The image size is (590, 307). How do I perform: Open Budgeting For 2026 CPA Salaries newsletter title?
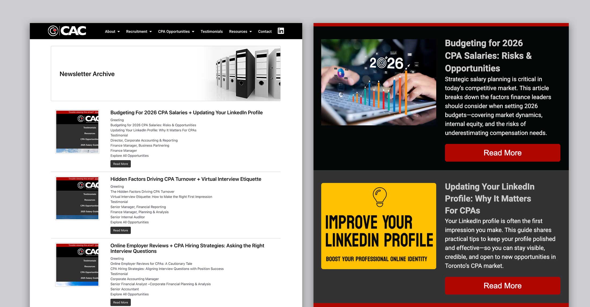coord(186,113)
